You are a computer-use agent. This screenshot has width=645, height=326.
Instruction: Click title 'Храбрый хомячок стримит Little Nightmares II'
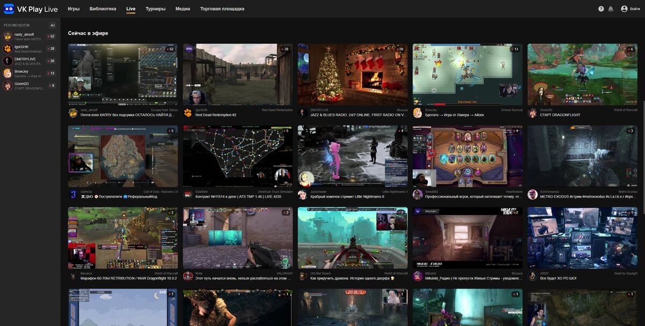[347, 197]
